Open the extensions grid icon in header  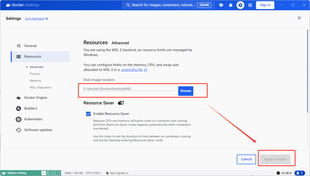pyautogui.click(x=250, y=5)
